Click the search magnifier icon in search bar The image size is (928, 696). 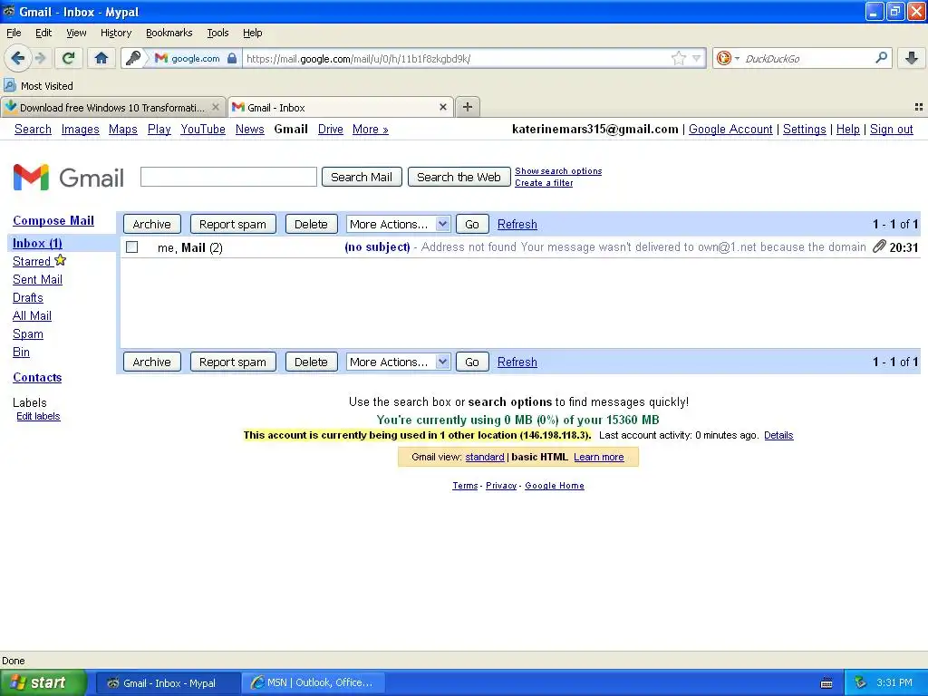tap(881, 58)
